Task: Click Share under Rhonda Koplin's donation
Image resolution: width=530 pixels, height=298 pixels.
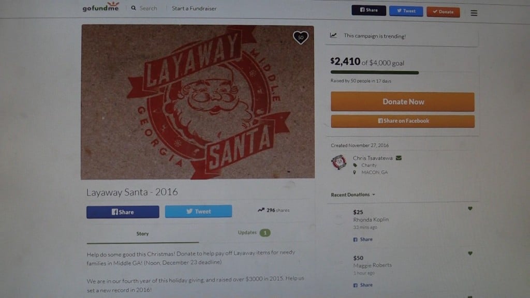Action: click(363, 239)
